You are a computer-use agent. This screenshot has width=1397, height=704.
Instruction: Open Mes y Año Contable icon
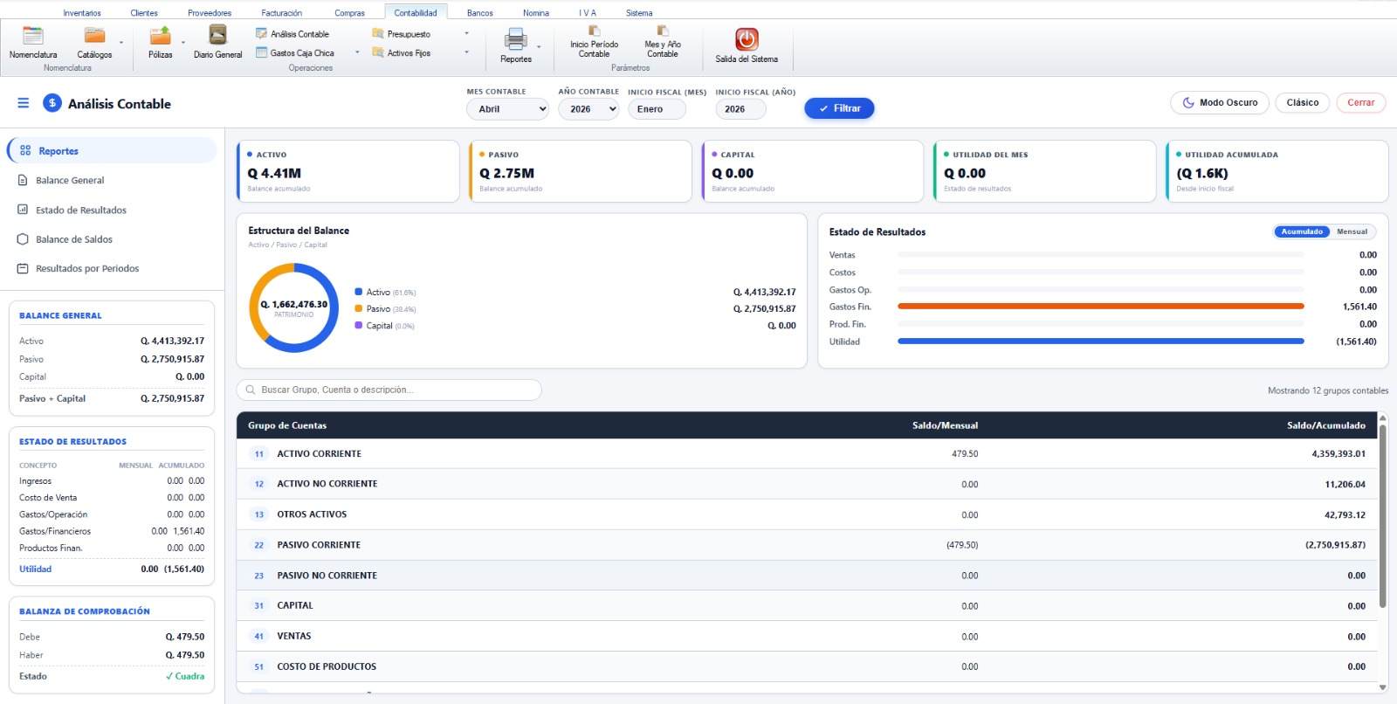pyautogui.click(x=663, y=31)
